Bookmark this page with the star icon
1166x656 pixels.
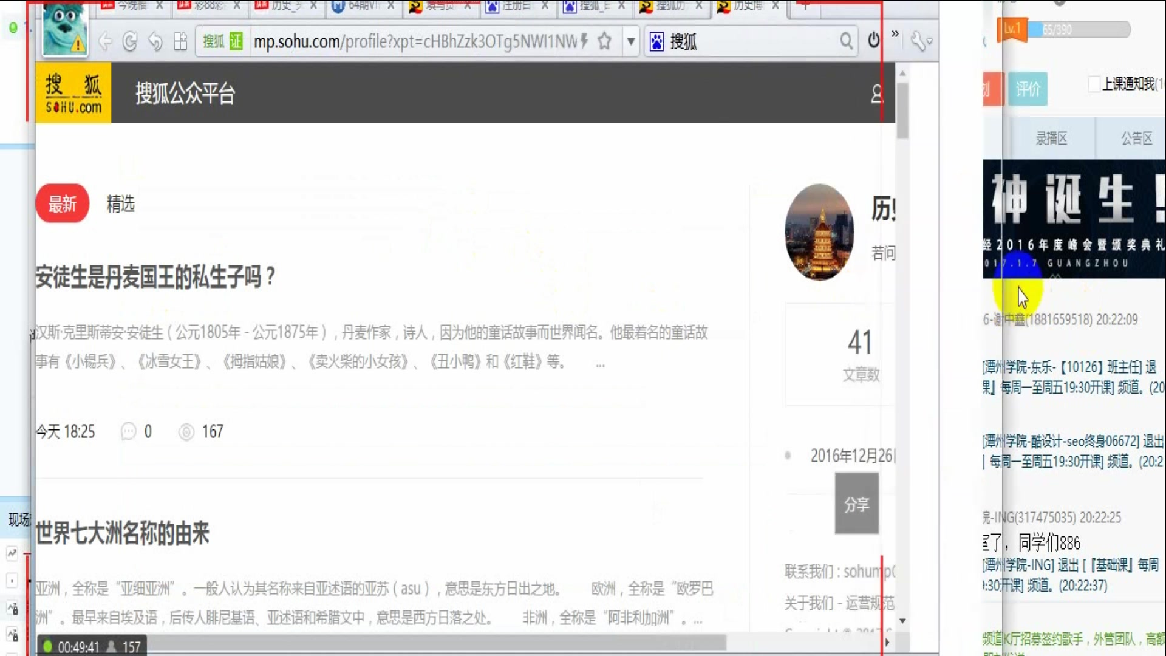[x=604, y=41]
